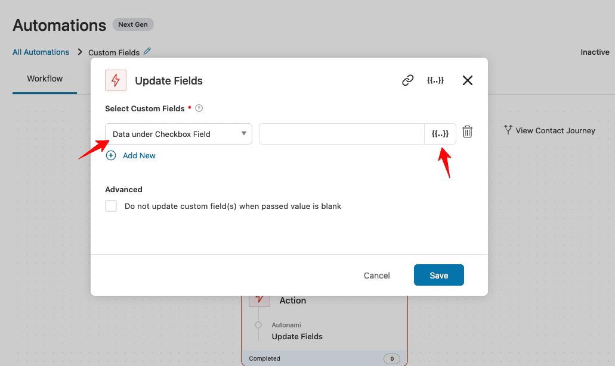This screenshot has width=615, height=366.
Task: Save the Update Fields action
Action: [x=438, y=275]
